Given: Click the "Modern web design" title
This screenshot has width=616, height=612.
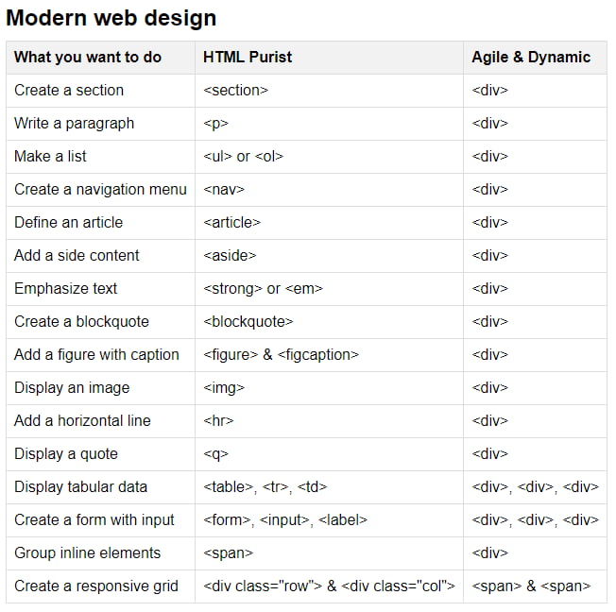Looking at the screenshot, I should [x=111, y=18].
